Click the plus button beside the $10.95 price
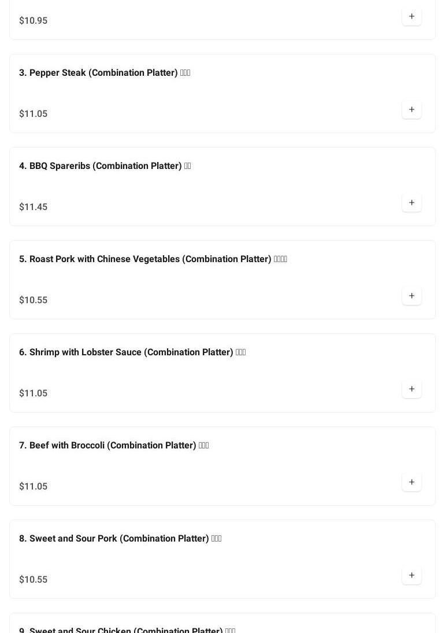The width and height of the screenshot is (445, 633). (x=411, y=17)
